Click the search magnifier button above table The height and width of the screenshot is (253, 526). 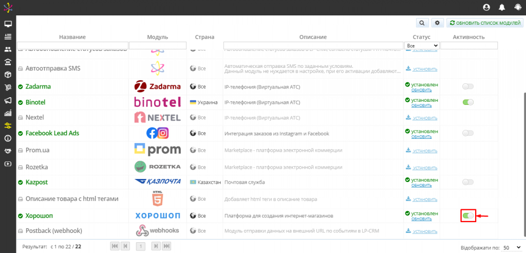422,23
